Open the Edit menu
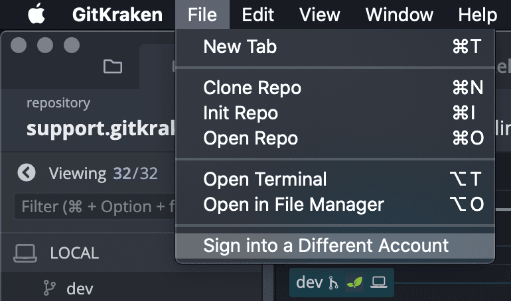511x301 pixels. (x=258, y=14)
